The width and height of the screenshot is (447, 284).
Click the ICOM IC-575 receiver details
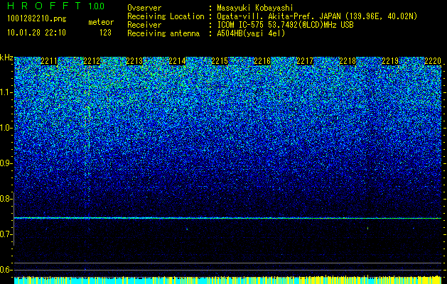pyautogui.click(x=285, y=25)
